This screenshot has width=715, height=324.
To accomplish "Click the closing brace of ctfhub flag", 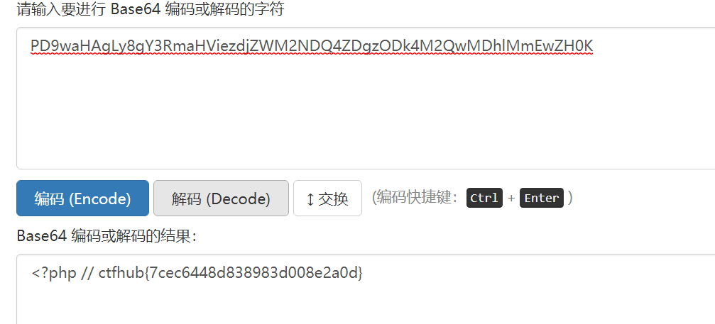I will [360, 273].
